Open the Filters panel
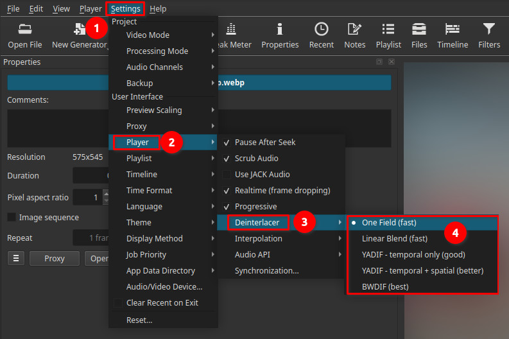Viewport: 509px width, 339px height. click(489, 35)
